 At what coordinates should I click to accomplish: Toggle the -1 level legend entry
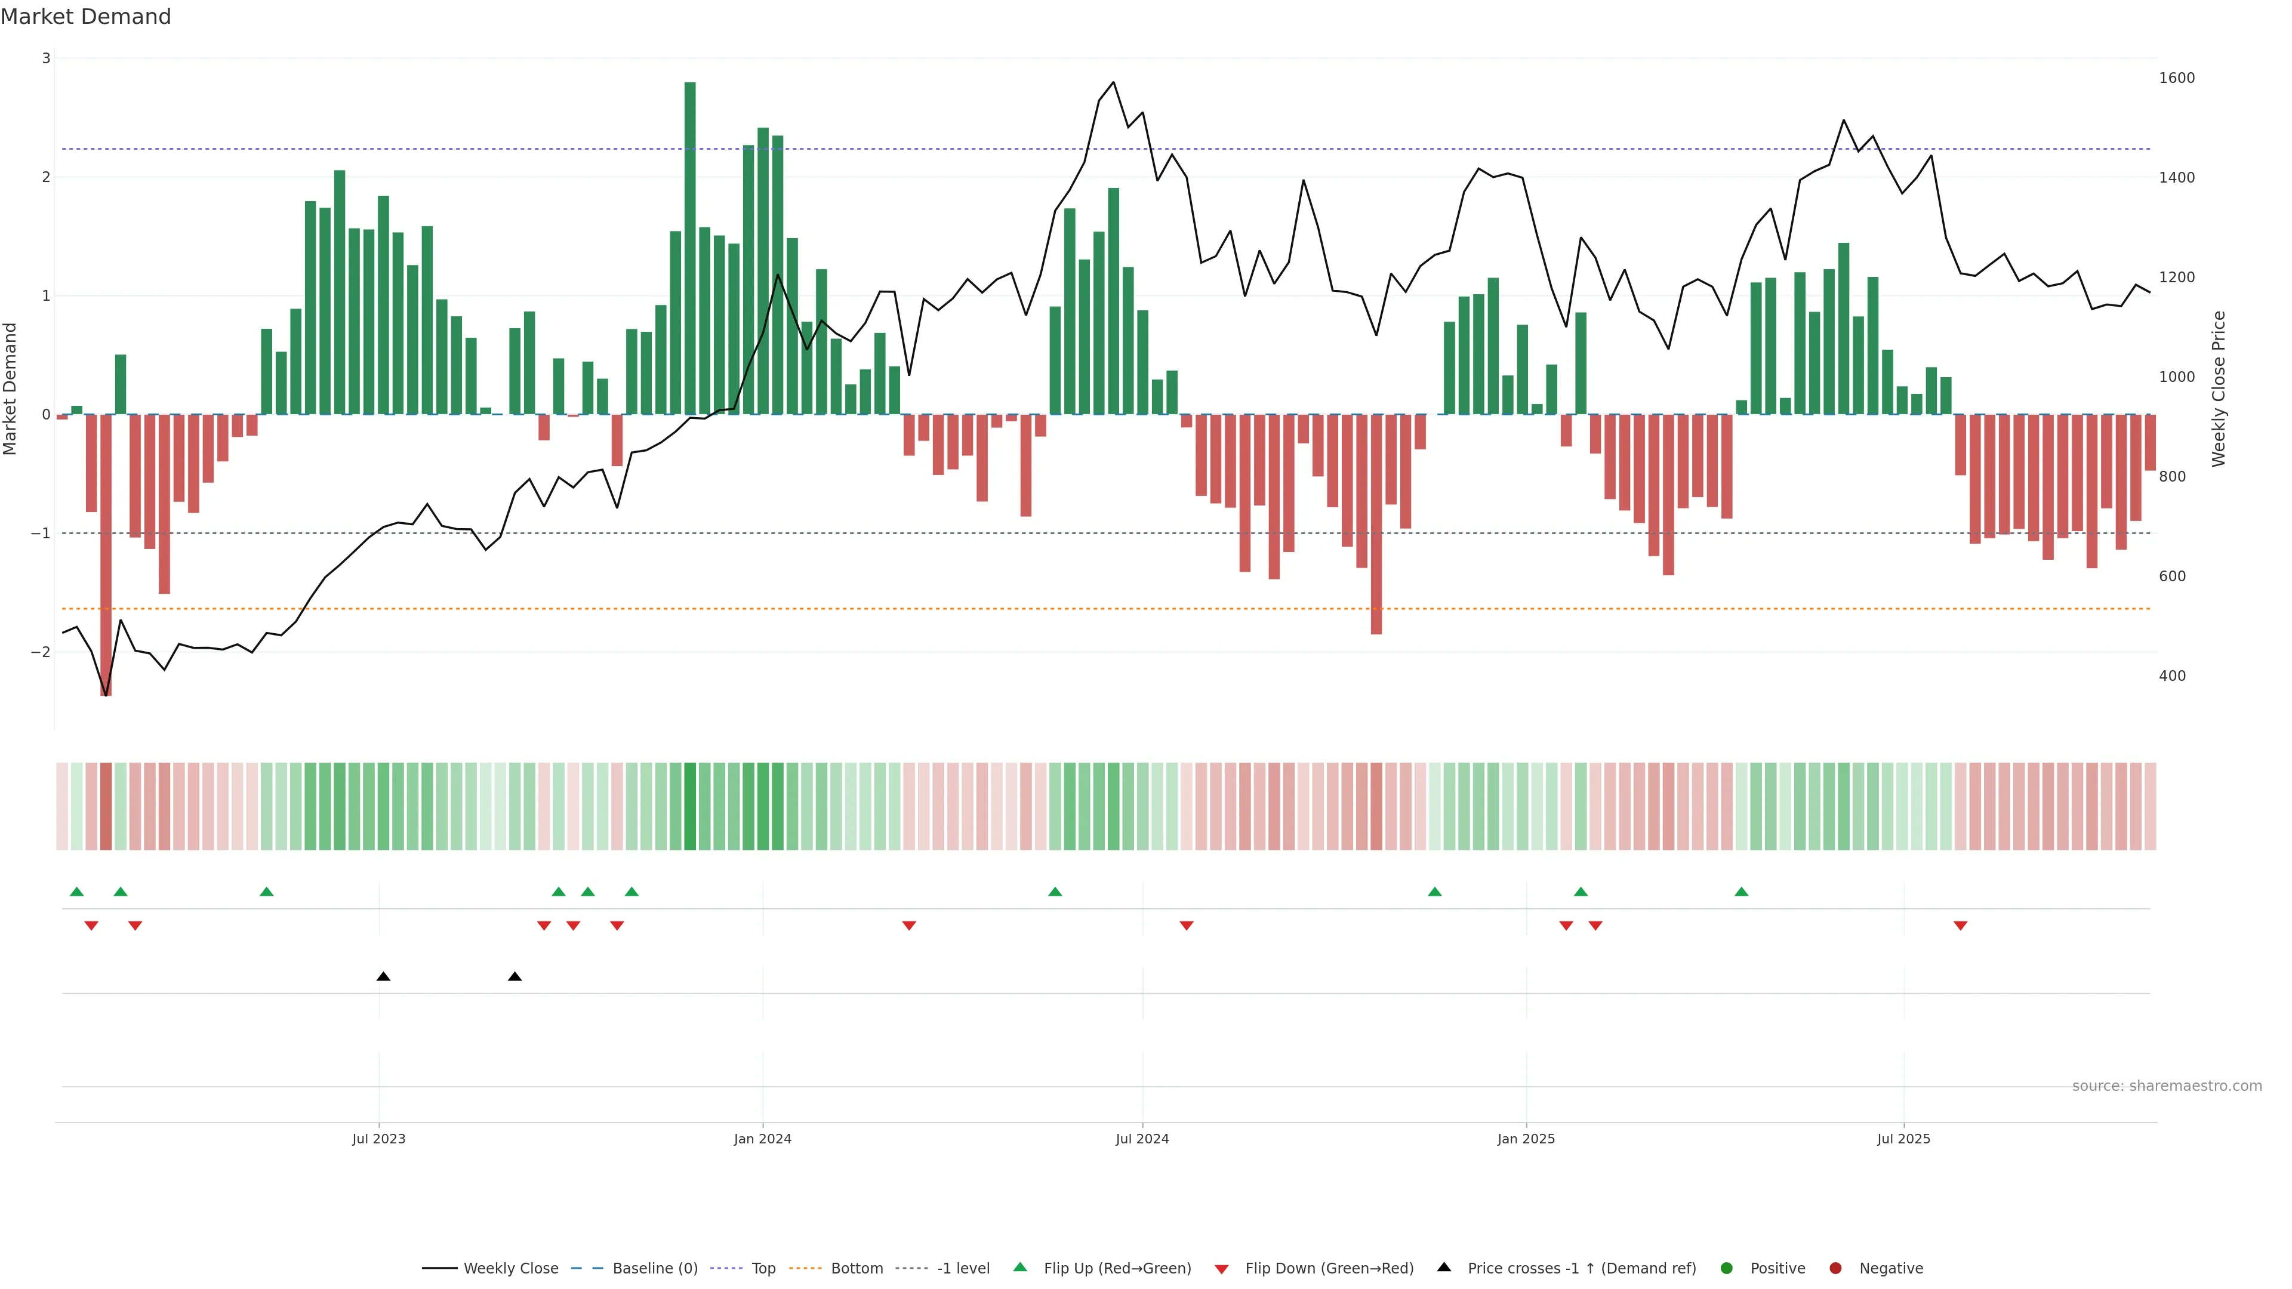click(963, 1269)
